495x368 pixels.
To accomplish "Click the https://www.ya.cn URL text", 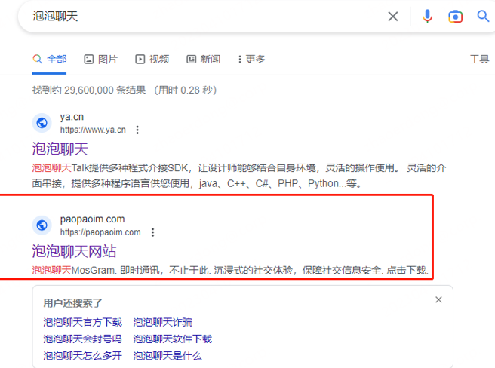I will [x=93, y=130].
